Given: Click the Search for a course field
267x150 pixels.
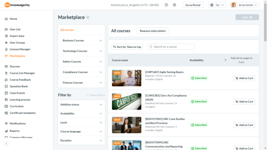Looking at the screenshot, I should 173,47.
